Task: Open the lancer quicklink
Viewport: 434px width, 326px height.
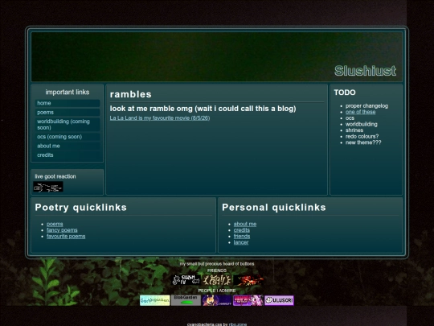Action: click(x=241, y=242)
